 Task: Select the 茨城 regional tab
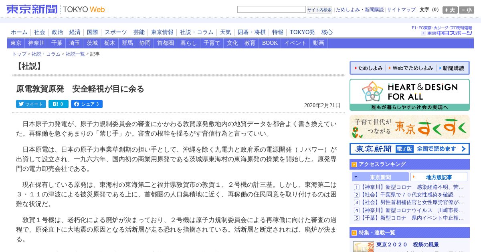[92, 43]
